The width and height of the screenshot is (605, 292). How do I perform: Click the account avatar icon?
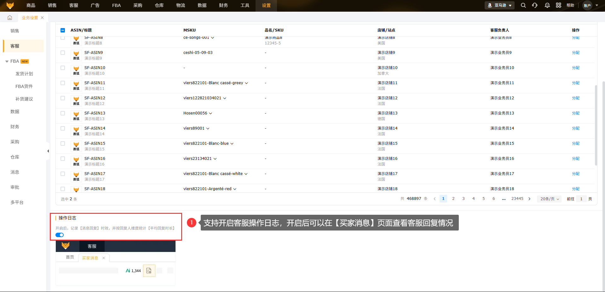tap(587, 5)
